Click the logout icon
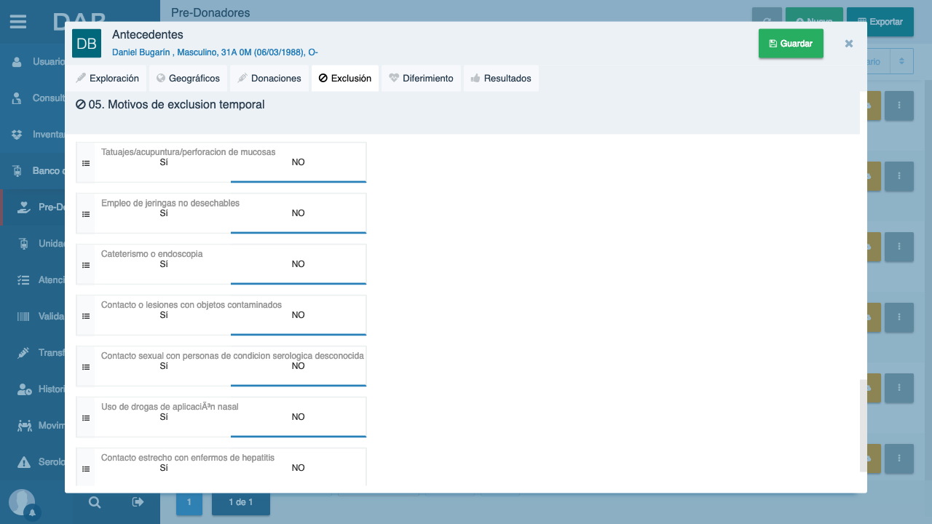Viewport: 932px width, 524px height. point(138,502)
